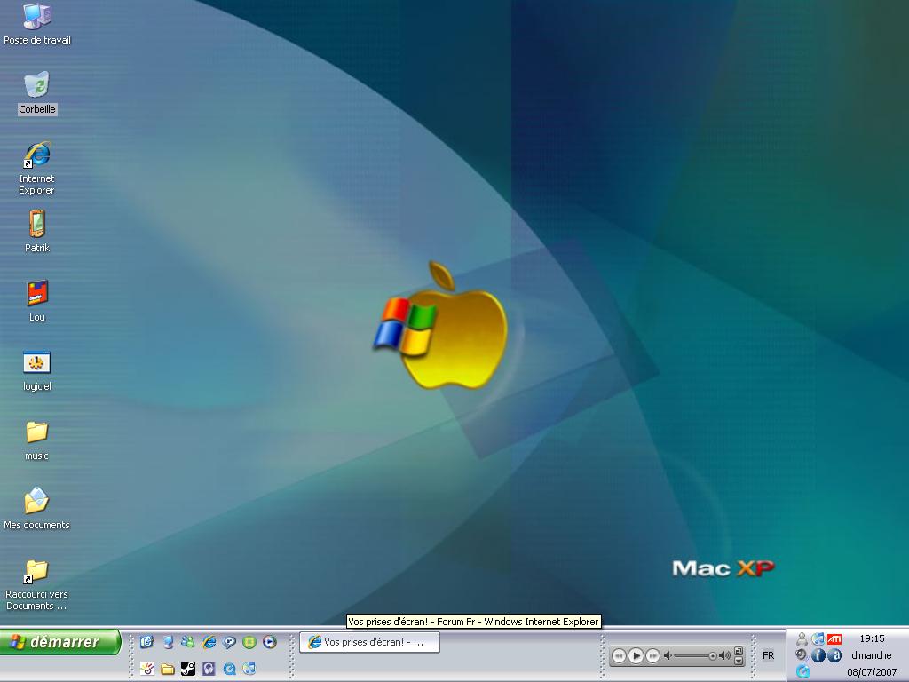Click the QuickTime icon in system tray
909x682 pixels.
click(x=802, y=671)
